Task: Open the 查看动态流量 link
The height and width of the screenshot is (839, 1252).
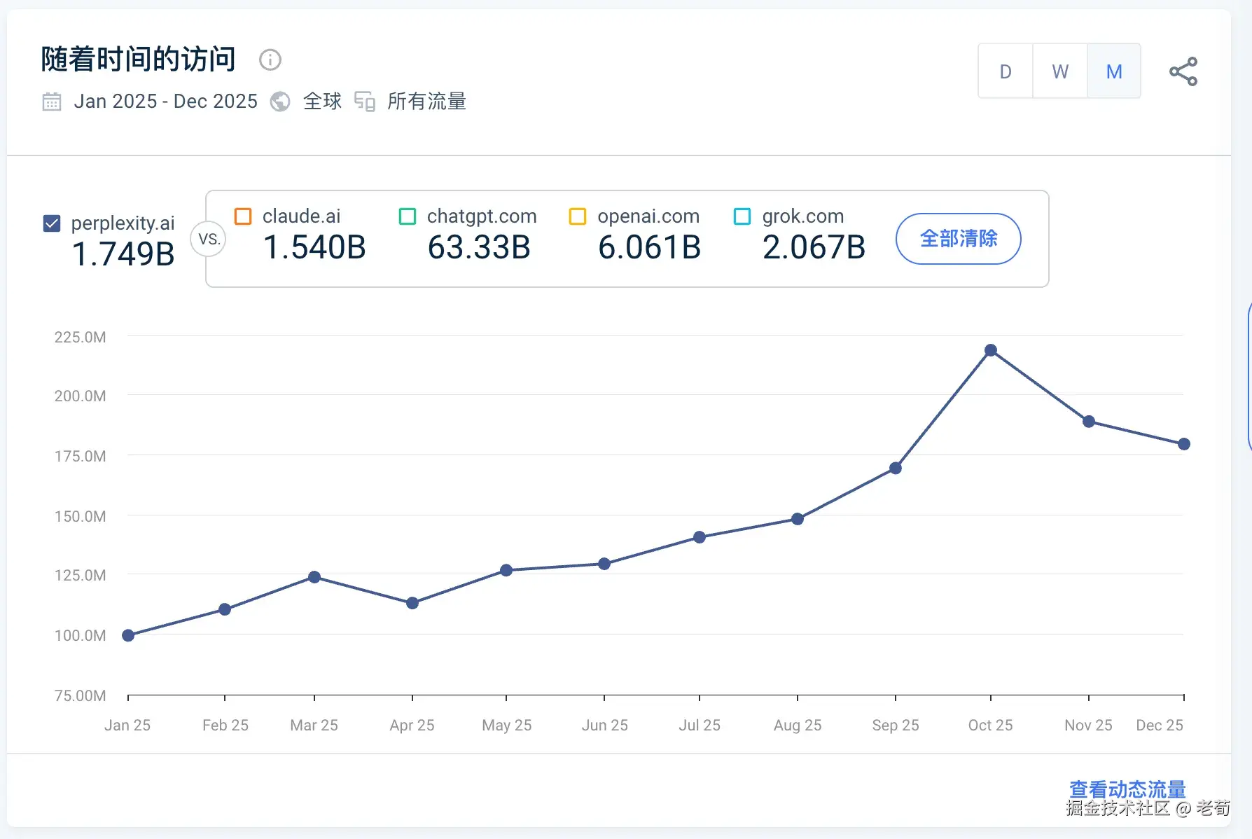Action: [x=1127, y=789]
